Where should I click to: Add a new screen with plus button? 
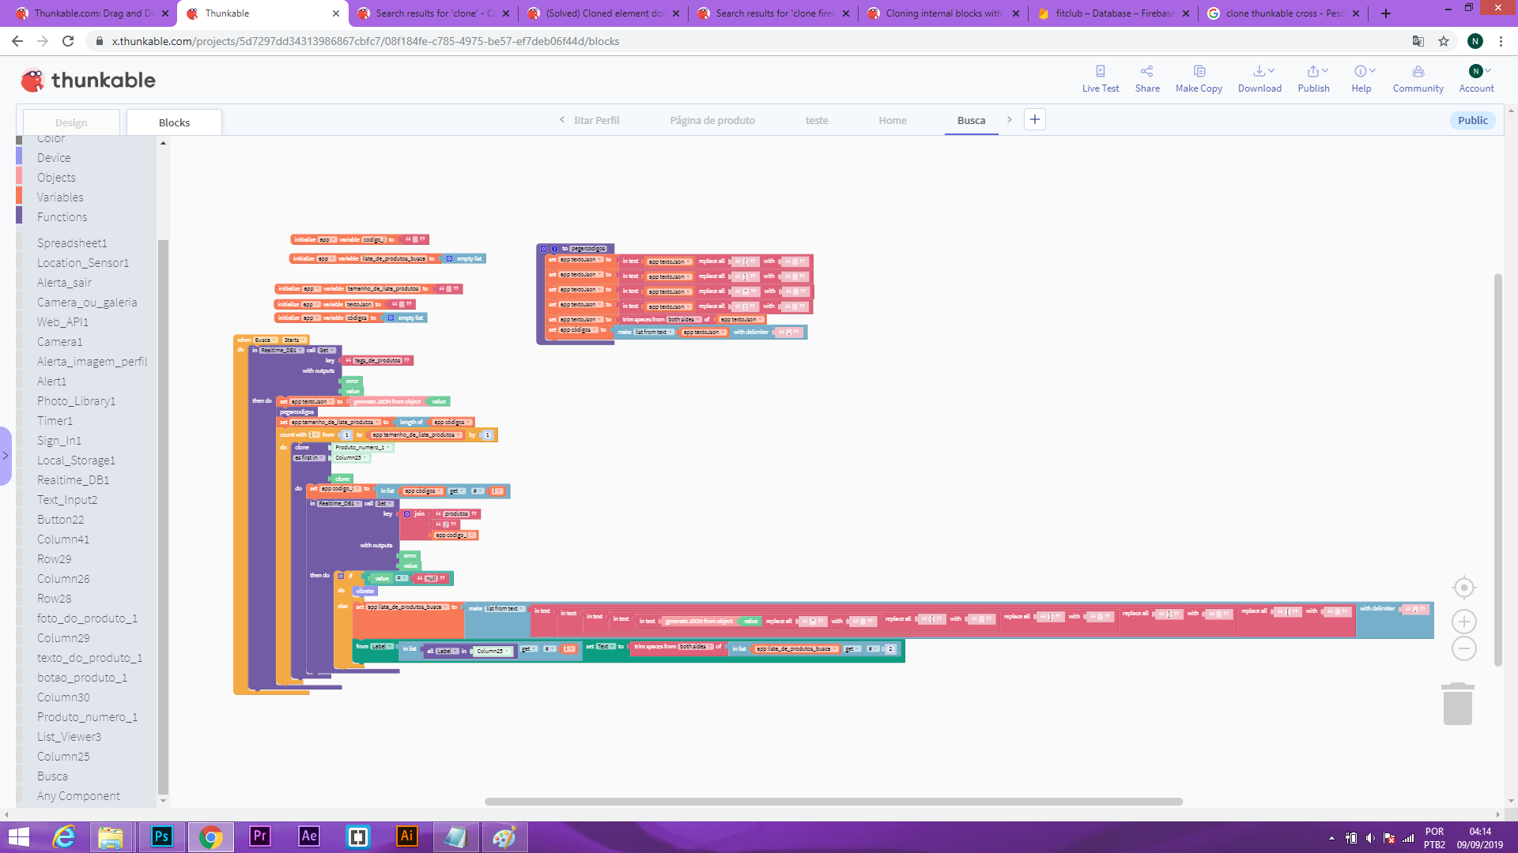(x=1034, y=119)
